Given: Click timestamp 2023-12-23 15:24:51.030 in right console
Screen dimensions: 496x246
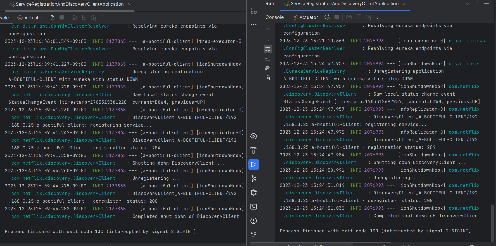Looking at the screenshot, I should 312,208.
